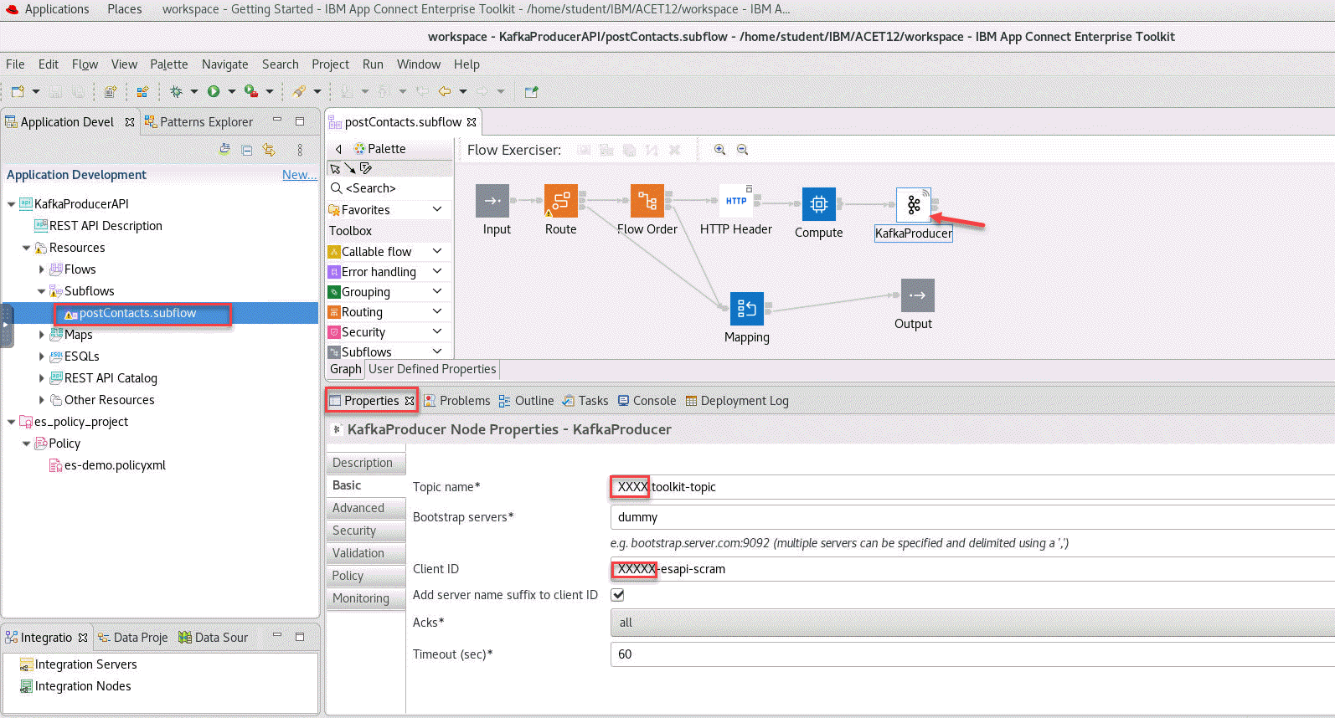The image size is (1335, 718).
Task: Click the Mapping node icon
Action: (x=746, y=309)
